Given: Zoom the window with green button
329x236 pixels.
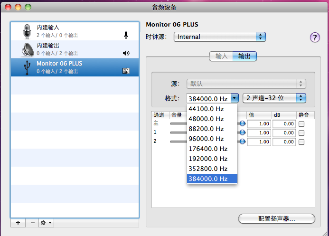Looking at the screenshot, I should pyautogui.click(x=28, y=7).
